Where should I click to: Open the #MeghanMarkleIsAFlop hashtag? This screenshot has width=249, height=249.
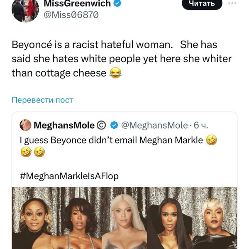[69, 176]
